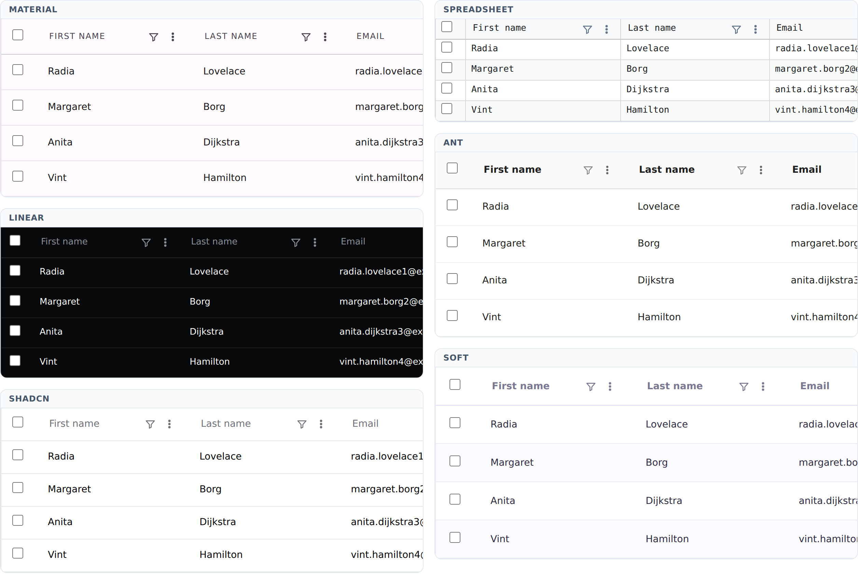Click Margaret cell in Shadcn table
The height and width of the screenshot is (577, 858).
69,489
